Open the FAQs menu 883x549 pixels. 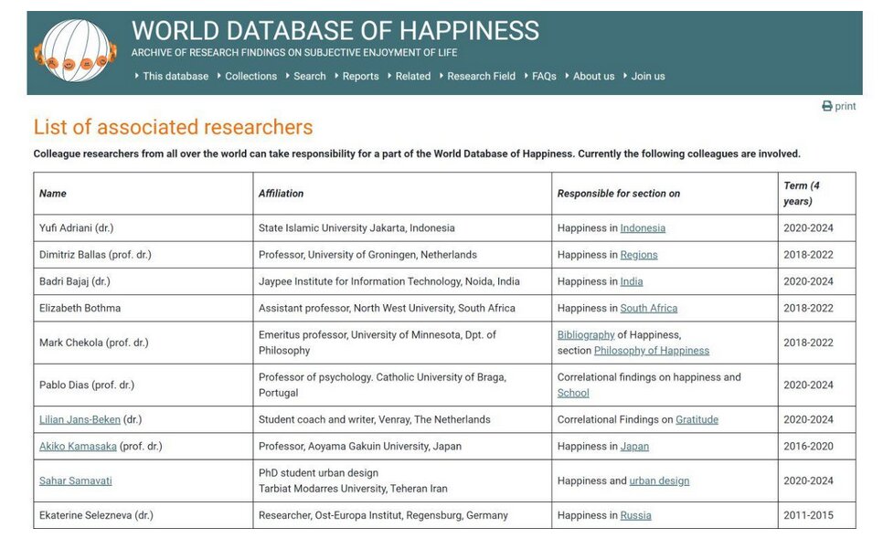(544, 76)
